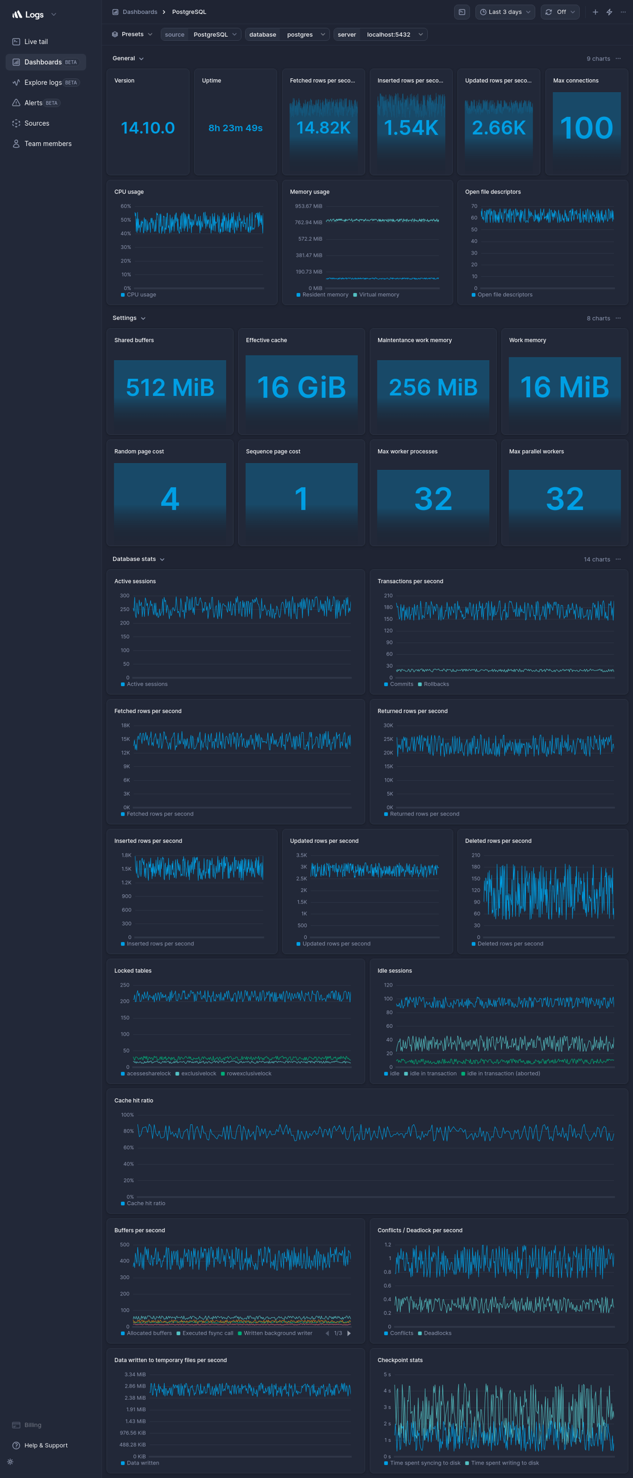Go to next legend page in Buffers chart
633x1478 pixels.
click(x=349, y=1333)
